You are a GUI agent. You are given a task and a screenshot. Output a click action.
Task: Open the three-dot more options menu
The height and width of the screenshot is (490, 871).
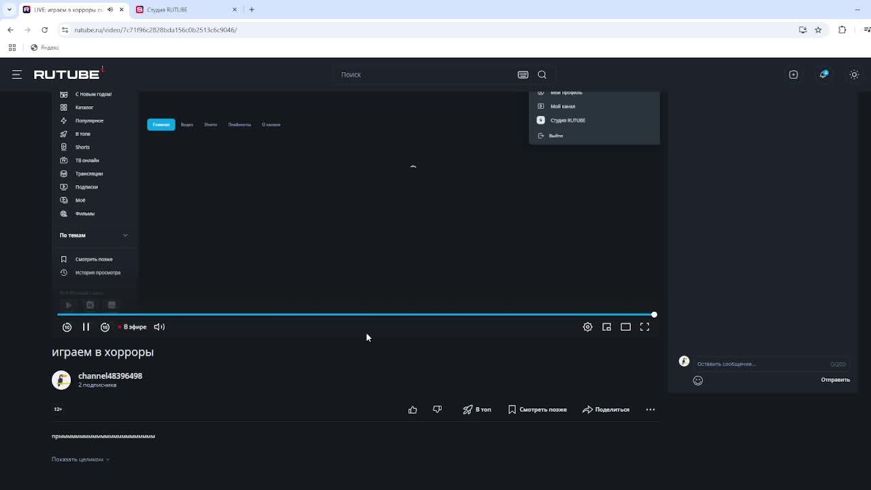click(x=651, y=410)
